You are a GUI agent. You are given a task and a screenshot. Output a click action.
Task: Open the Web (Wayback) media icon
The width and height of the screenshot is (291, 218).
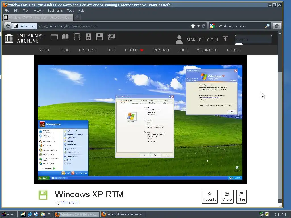(x=54, y=37)
